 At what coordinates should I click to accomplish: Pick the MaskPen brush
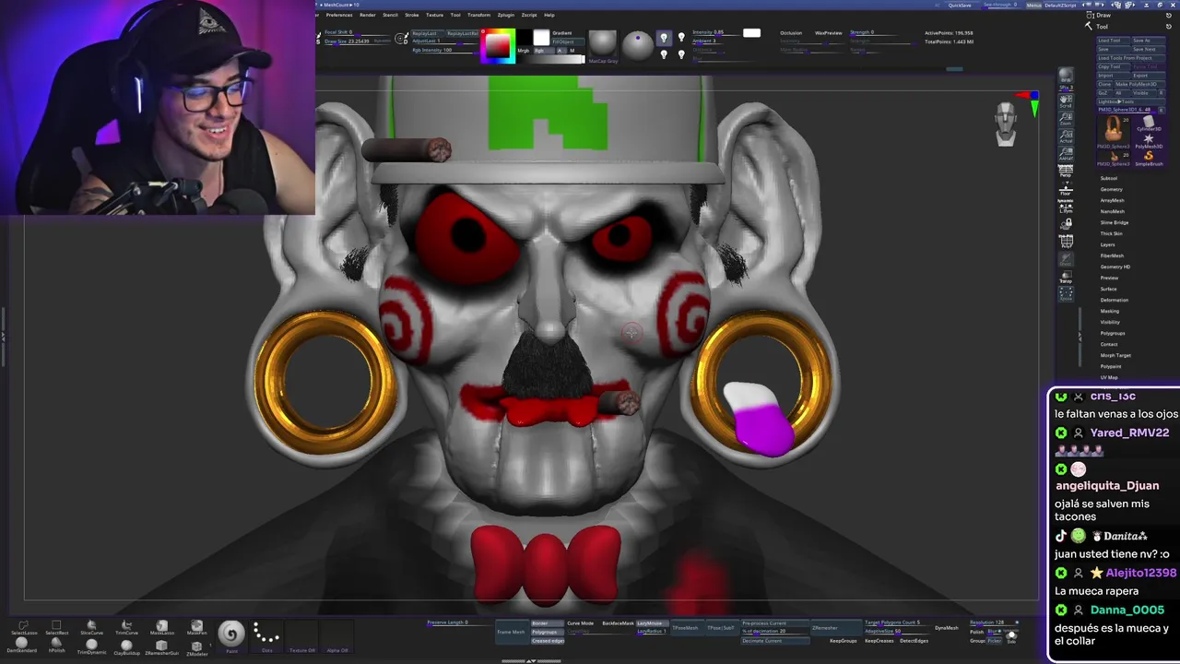click(x=196, y=628)
